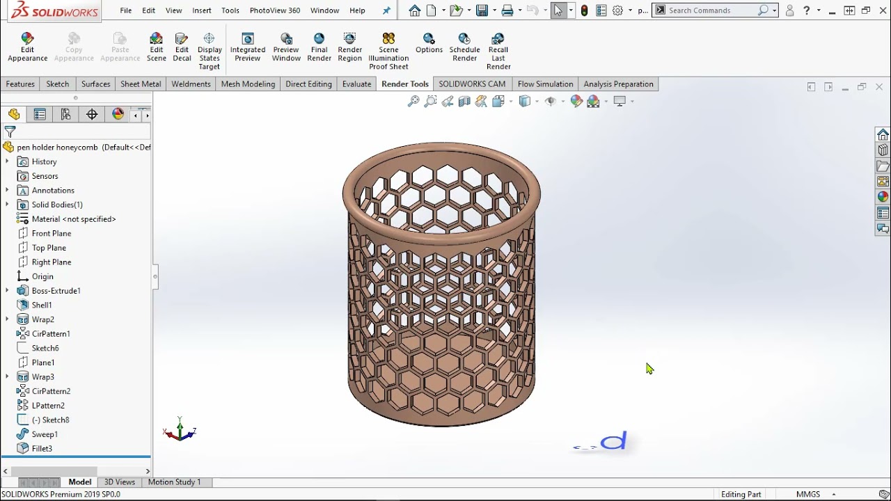Click the Save icon
Screen dimensions: 891x501
pos(483,10)
